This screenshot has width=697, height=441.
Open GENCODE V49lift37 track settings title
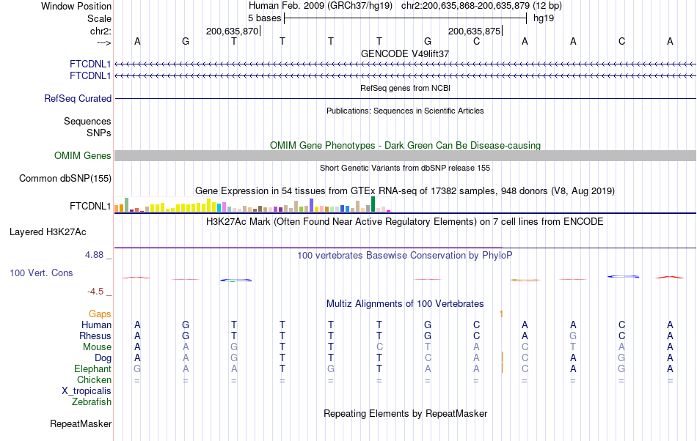tap(405, 53)
